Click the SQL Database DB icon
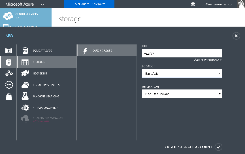The image size is (245, 154). (x=25, y=51)
